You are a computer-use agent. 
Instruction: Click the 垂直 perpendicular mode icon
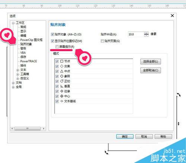coord(62,86)
